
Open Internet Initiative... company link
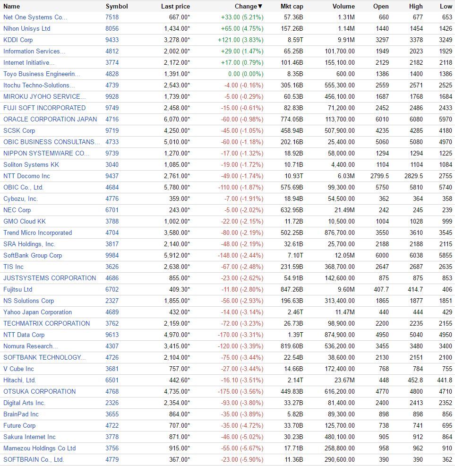point(29,62)
